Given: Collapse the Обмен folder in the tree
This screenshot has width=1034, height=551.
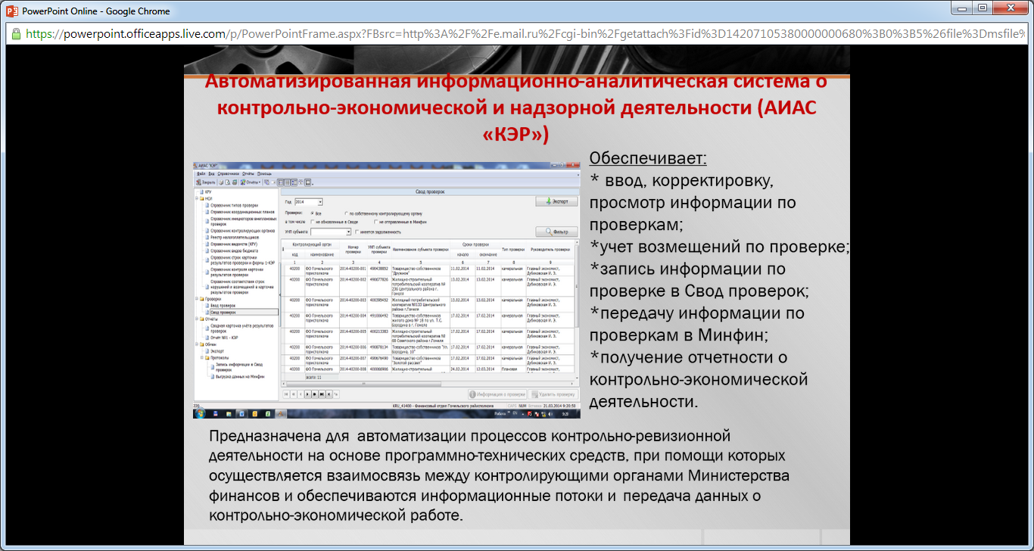Looking at the screenshot, I should [197, 344].
